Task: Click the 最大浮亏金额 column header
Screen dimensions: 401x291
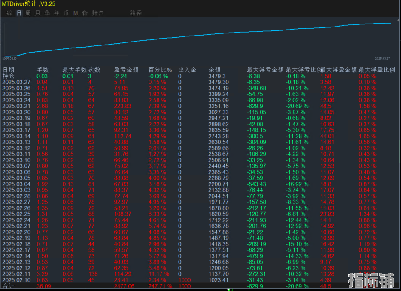Action: tap(265, 70)
